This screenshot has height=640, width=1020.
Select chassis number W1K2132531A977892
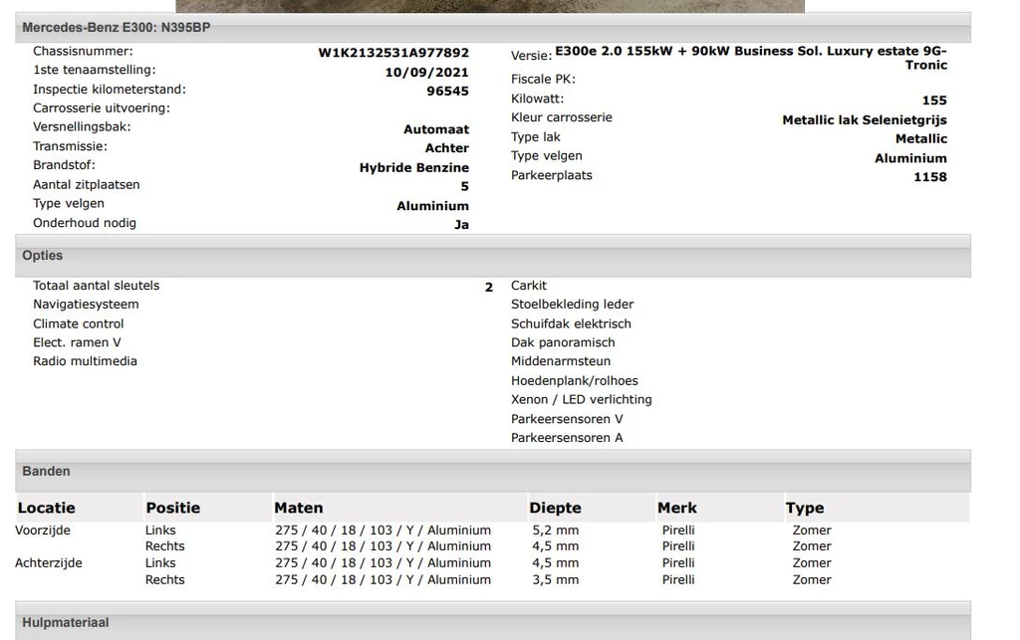[x=392, y=54]
